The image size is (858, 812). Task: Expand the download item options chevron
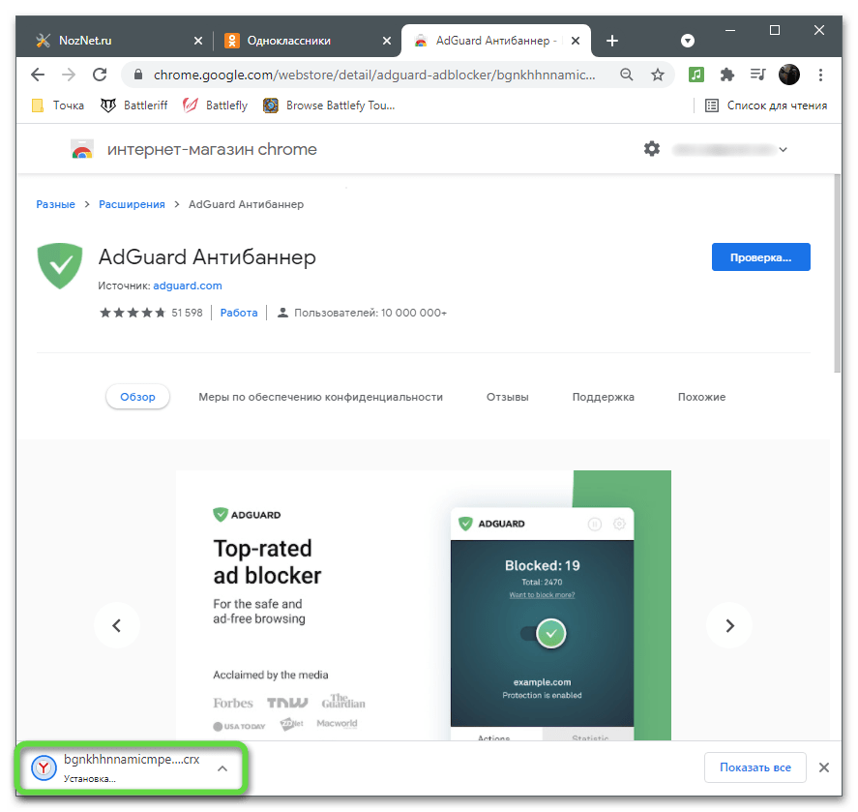[x=222, y=768]
